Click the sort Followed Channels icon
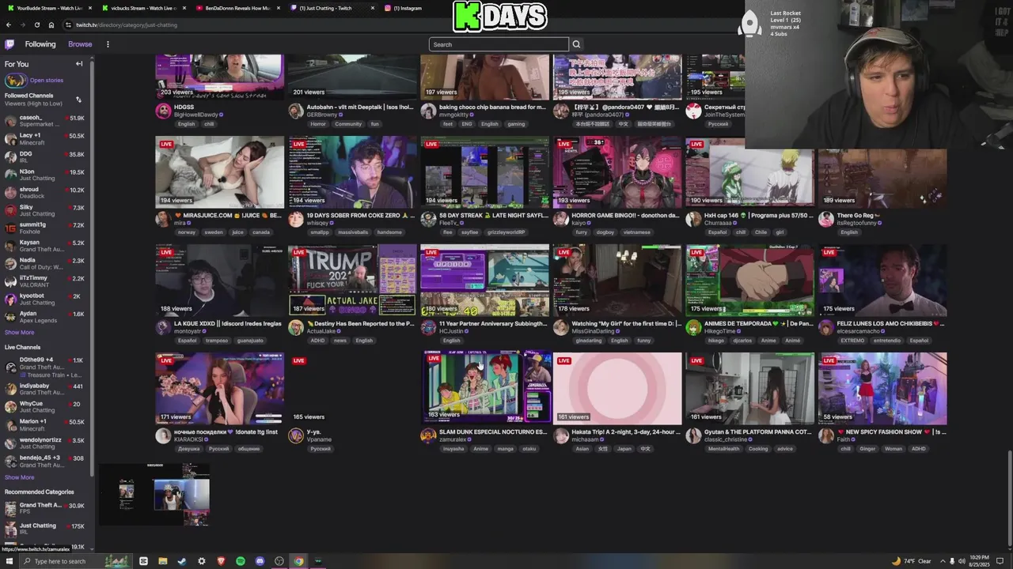Screen dimensions: 1013x569 click(x=78, y=100)
